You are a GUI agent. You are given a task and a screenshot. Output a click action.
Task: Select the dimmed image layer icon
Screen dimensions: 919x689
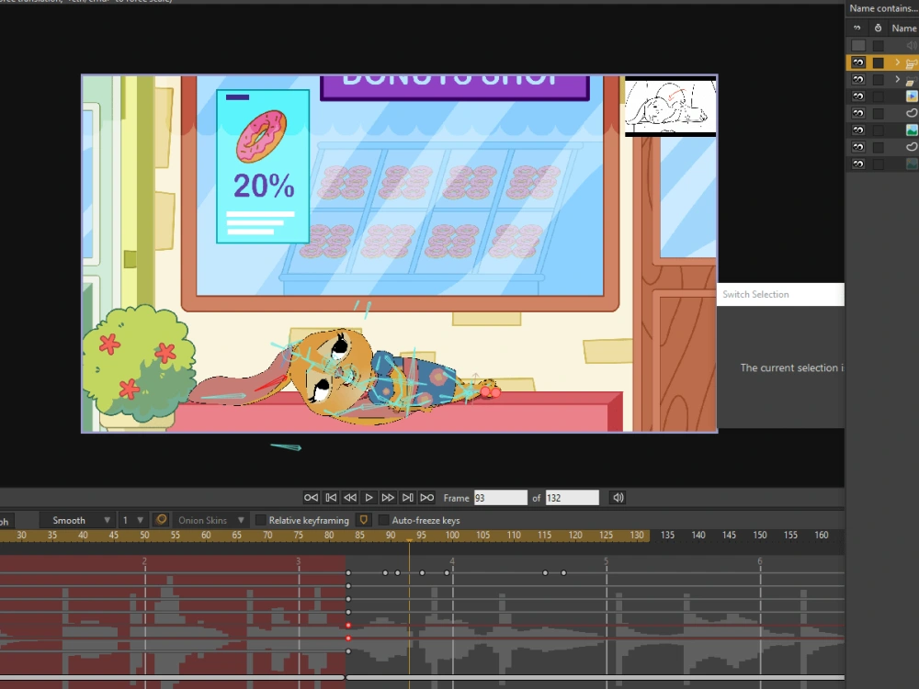click(x=912, y=164)
